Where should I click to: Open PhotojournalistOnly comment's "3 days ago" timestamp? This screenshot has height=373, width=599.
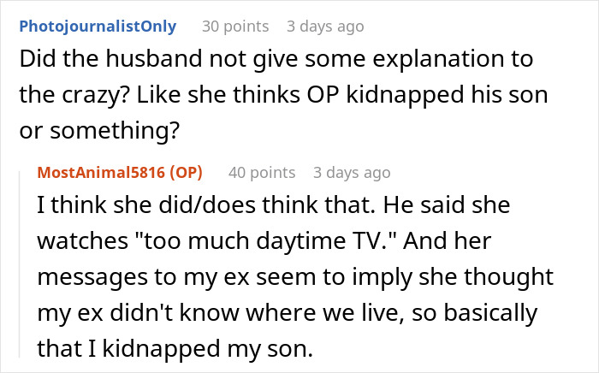point(325,26)
